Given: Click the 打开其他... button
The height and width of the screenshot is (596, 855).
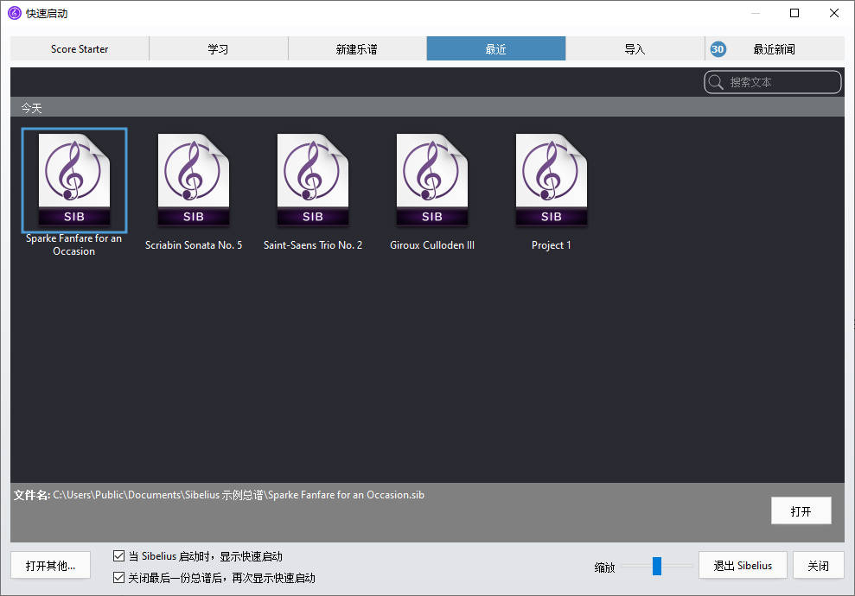Looking at the screenshot, I should tap(50, 565).
